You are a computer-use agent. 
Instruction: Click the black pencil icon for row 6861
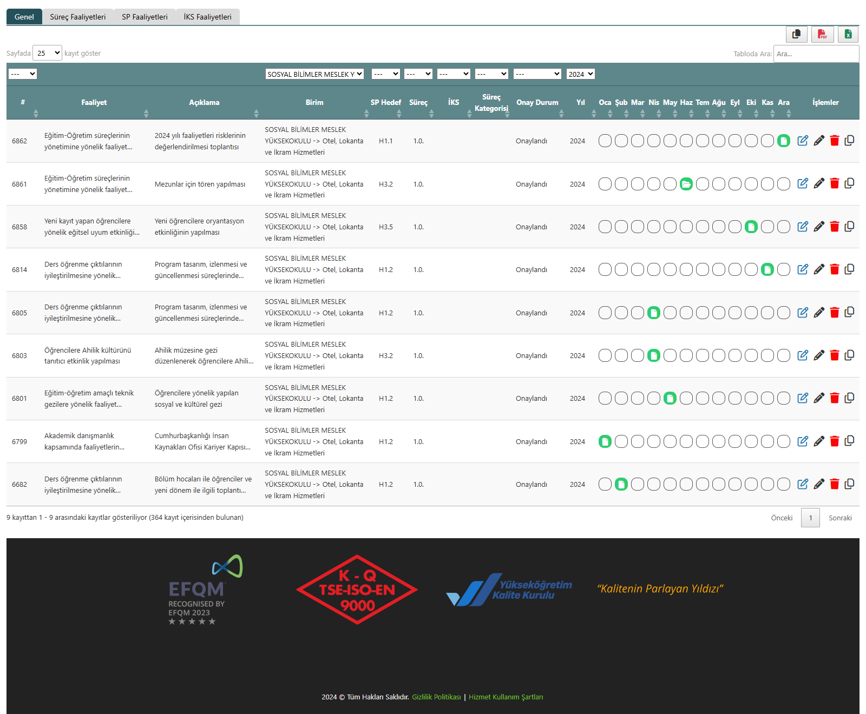tap(819, 184)
